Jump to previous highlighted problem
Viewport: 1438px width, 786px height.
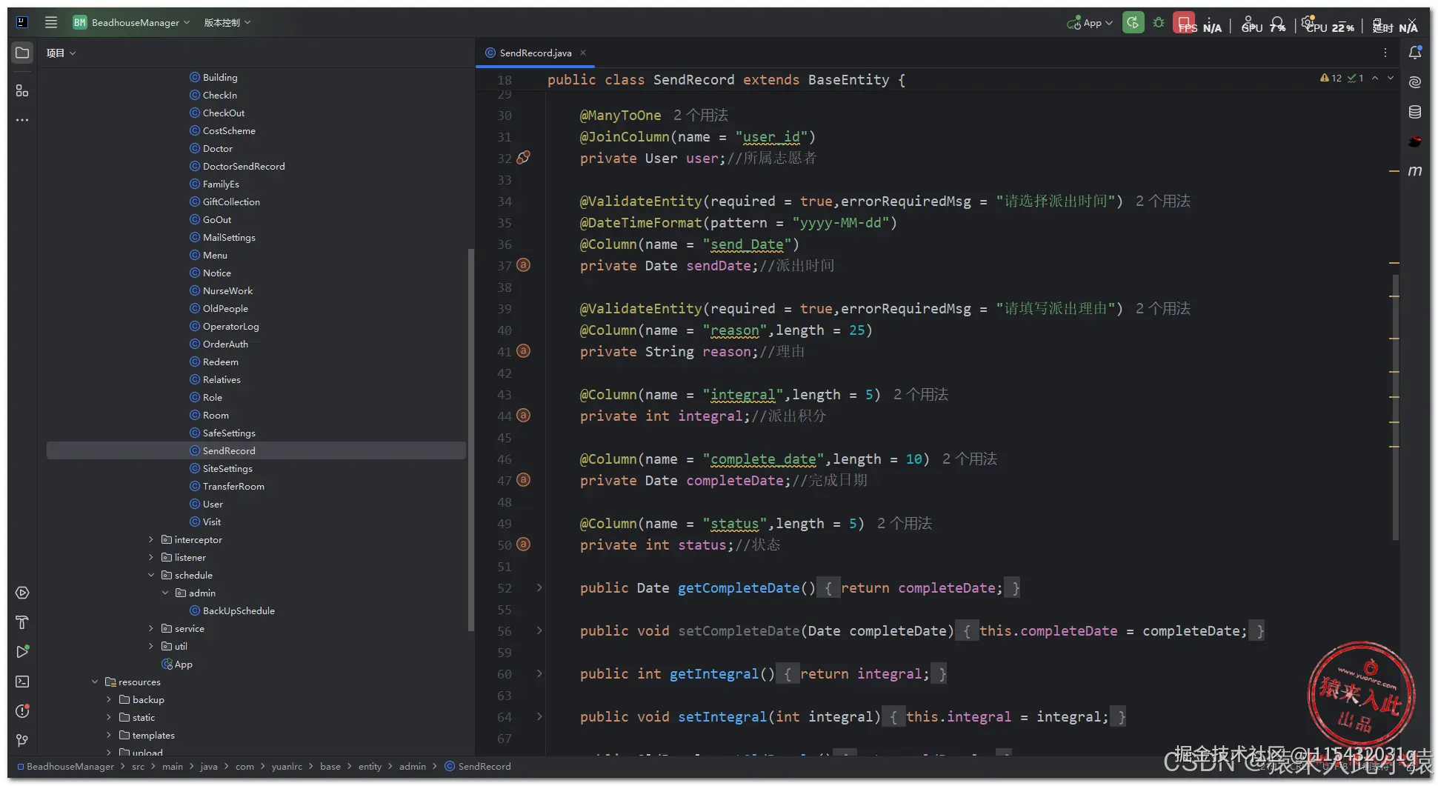(x=1375, y=78)
